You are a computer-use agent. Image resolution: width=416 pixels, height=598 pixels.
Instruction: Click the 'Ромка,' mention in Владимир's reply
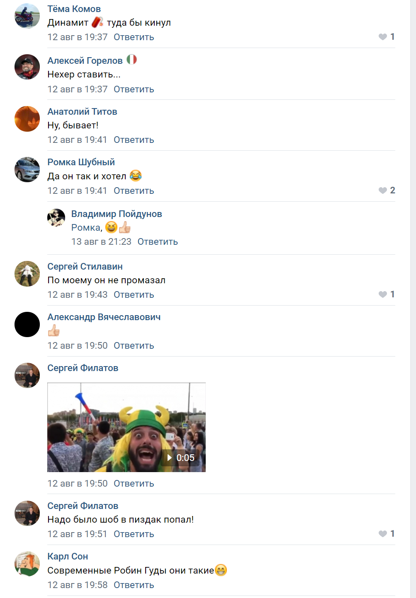pyautogui.click(x=87, y=228)
